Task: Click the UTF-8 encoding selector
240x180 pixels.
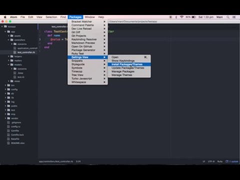Action: click(x=211, y=161)
